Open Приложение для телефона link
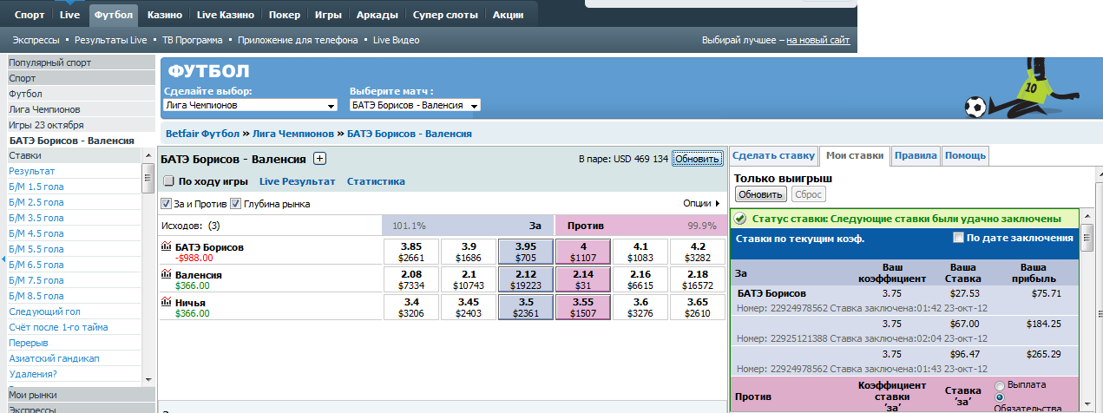Screen dimensions: 1103x413 pyautogui.click(x=298, y=40)
